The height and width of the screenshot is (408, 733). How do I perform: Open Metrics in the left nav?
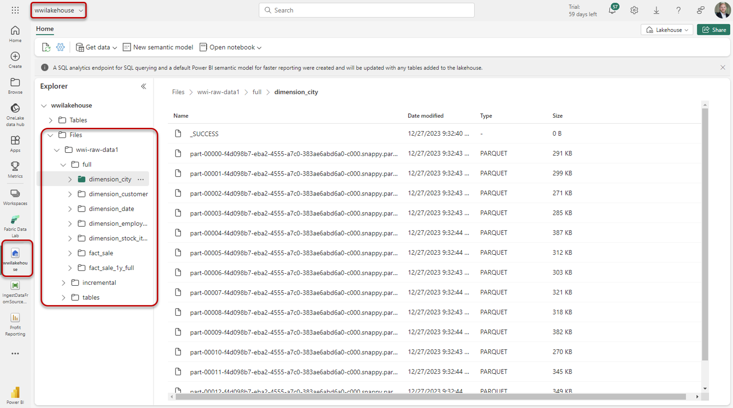15,170
